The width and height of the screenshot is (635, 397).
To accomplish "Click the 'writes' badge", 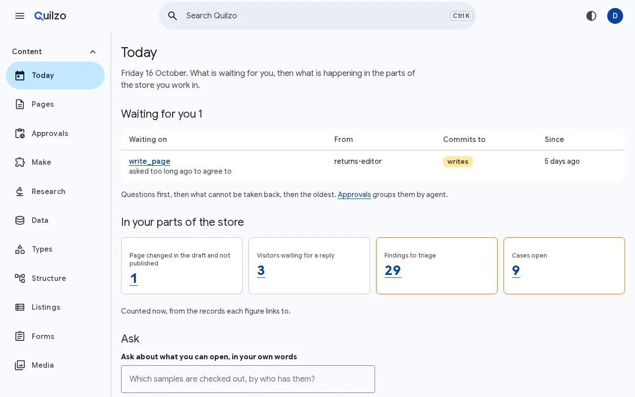I will click(458, 162).
